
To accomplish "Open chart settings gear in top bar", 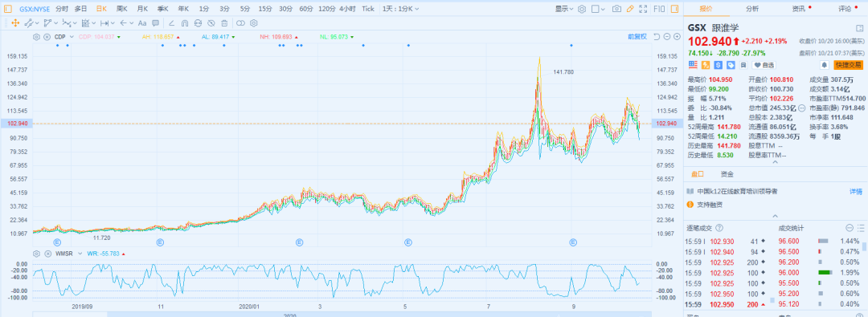I will [x=582, y=9].
